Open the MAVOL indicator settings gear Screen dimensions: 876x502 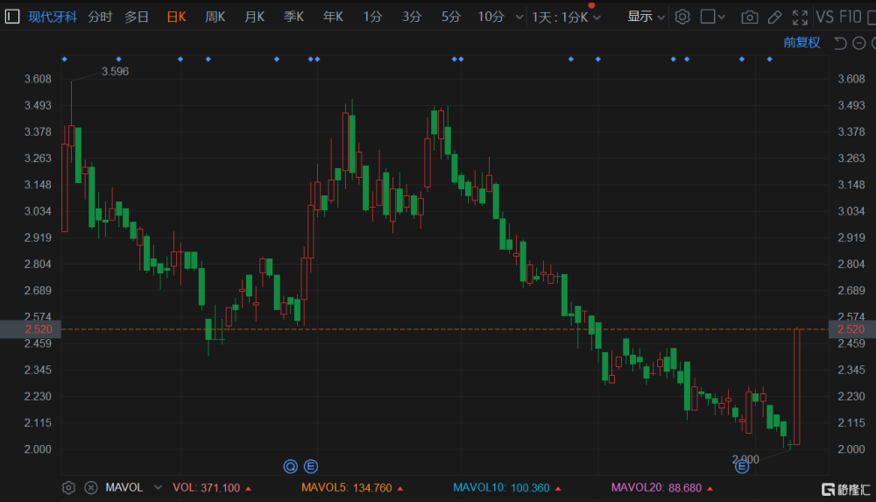pyautogui.click(x=68, y=487)
